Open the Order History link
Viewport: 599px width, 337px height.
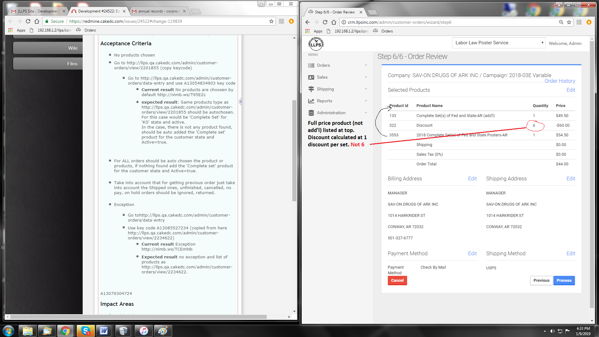pyautogui.click(x=560, y=81)
